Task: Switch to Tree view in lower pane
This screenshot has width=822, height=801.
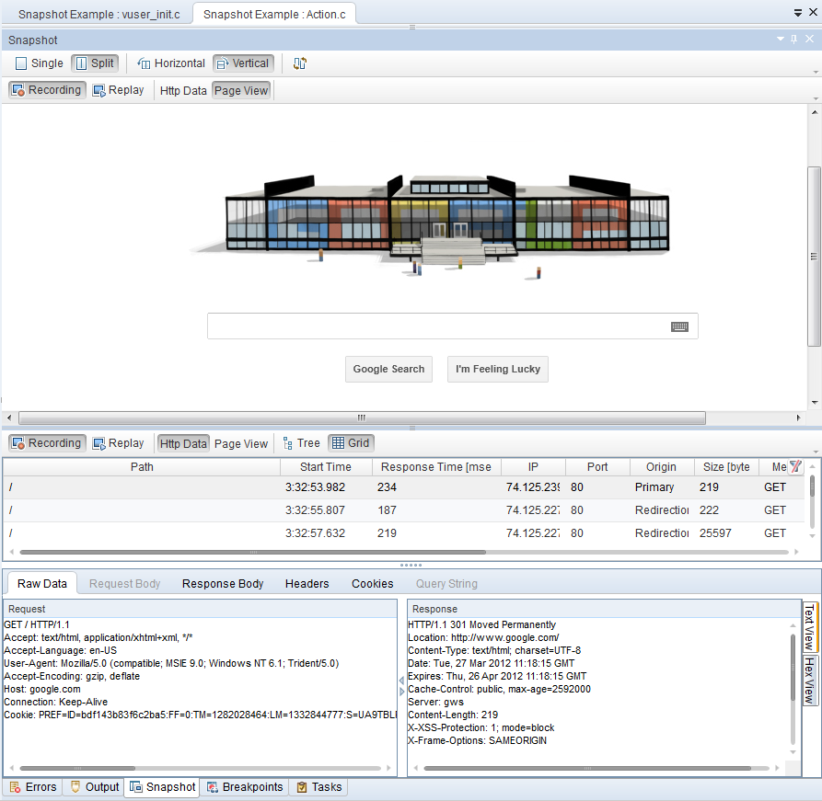Action: click(301, 443)
